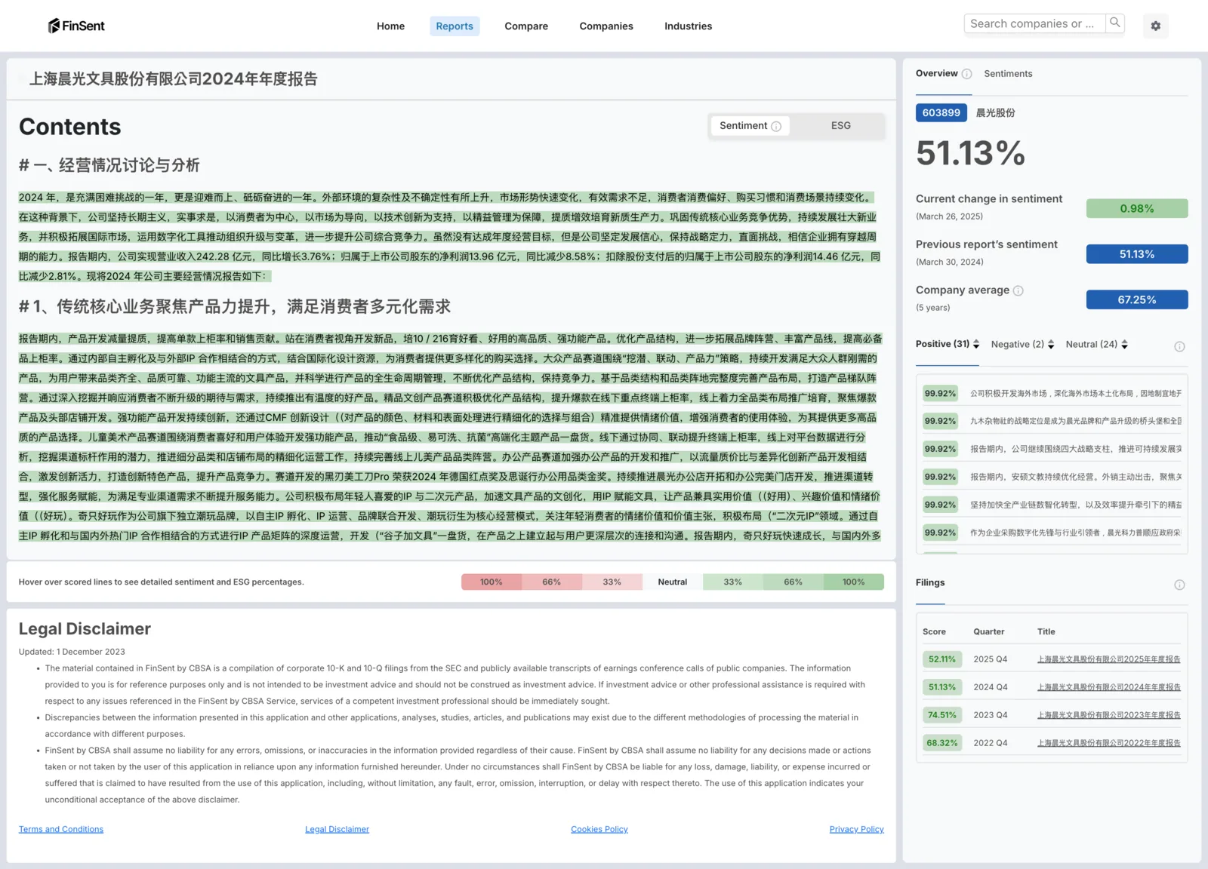Switch to the Sentiments tab
Image resolution: width=1208 pixels, height=869 pixels.
(1008, 73)
